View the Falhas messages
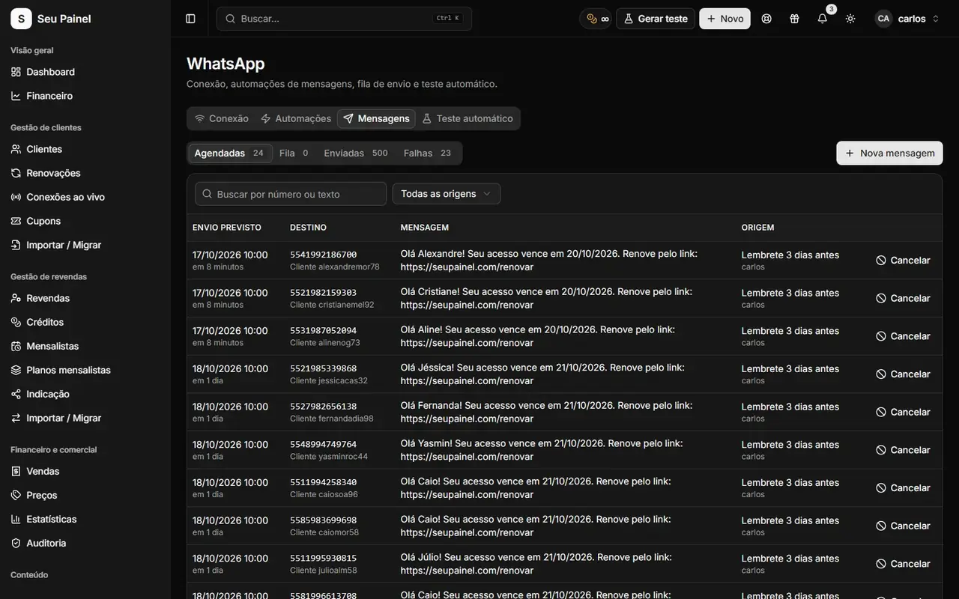This screenshot has height=599, width=959. pyautogui.click(x=428, y=153)
